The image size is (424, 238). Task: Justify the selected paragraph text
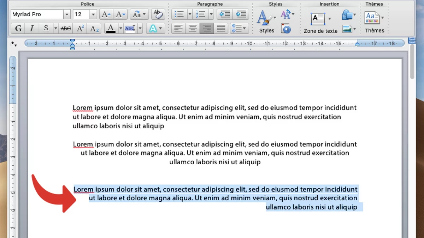coord(220,28)
